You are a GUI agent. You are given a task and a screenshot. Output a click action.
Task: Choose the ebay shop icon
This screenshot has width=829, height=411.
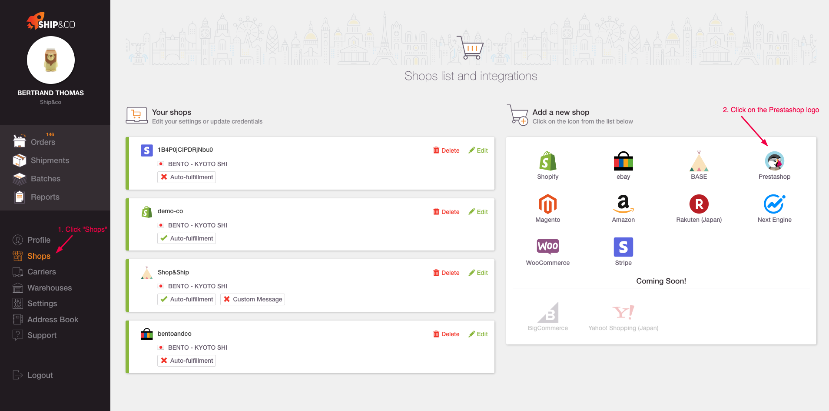[623, 161]
